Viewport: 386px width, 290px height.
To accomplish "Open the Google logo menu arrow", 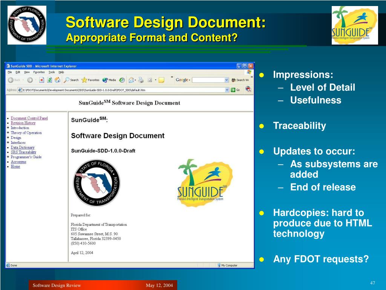I will click(x=189, y=80).
